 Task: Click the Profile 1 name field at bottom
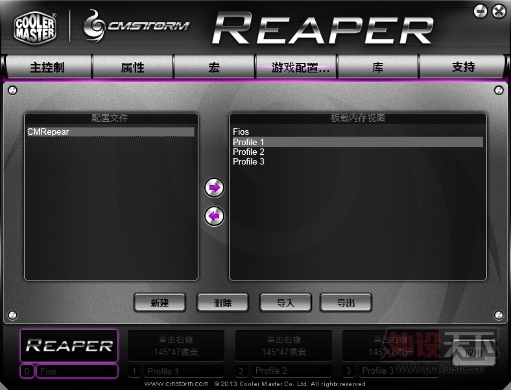[x=184, y=371]
